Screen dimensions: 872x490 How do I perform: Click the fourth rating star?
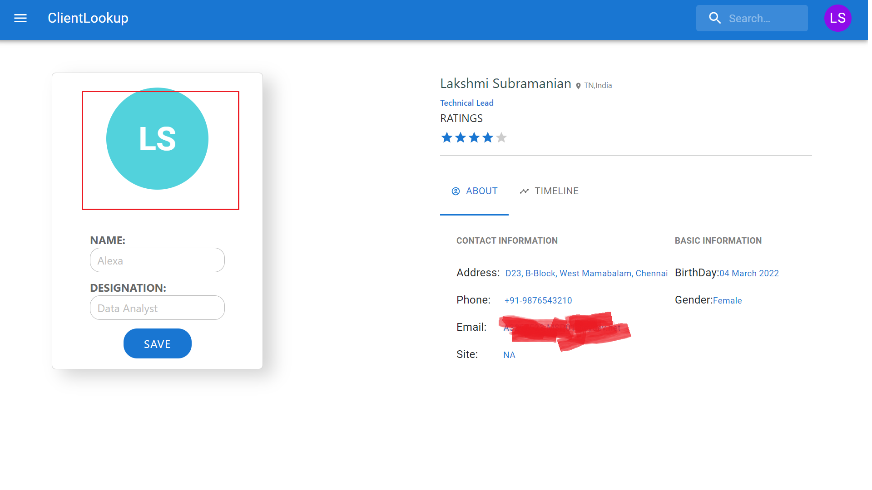pyautogui.click(x=488, y=137)
